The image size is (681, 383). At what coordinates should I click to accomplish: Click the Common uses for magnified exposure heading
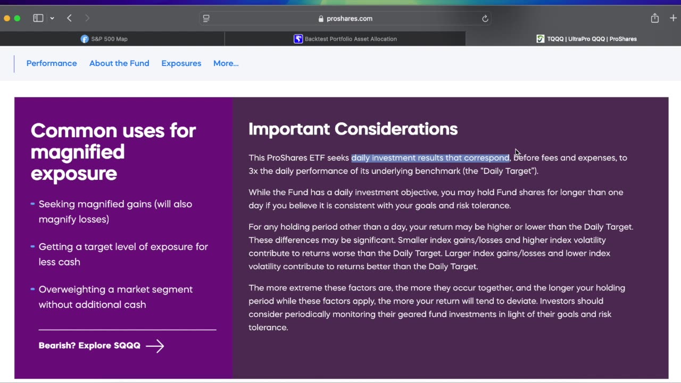113,152
